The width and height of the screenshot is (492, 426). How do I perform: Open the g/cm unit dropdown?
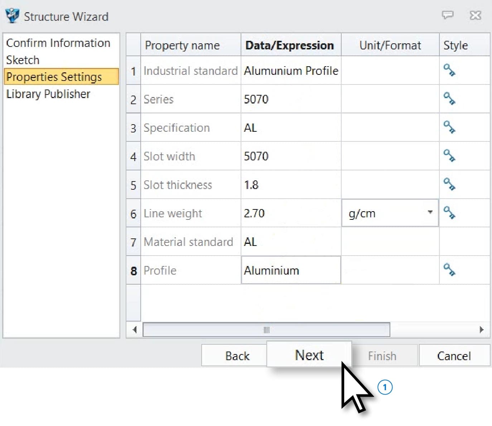430,212
